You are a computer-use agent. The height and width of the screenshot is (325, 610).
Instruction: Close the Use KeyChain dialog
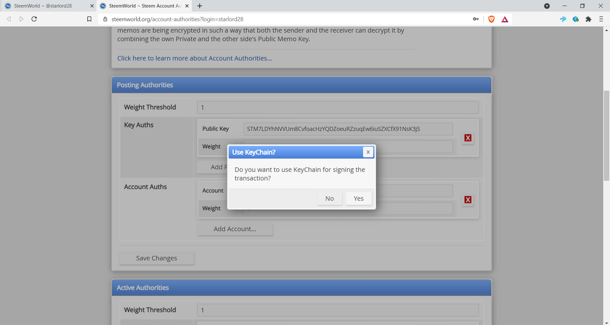click(x=368, y=152)
